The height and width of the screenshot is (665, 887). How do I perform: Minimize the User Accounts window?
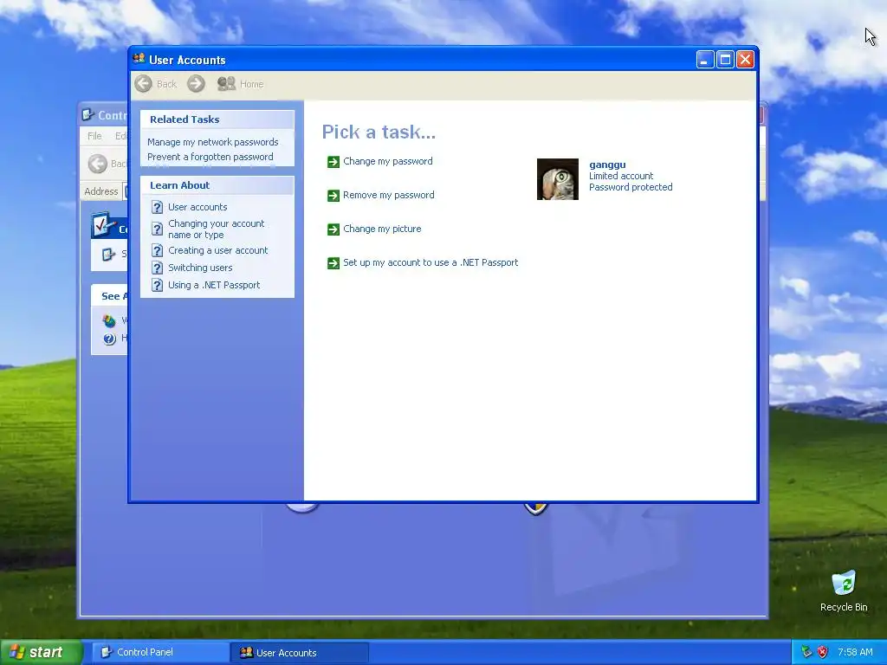click(705, 60)
